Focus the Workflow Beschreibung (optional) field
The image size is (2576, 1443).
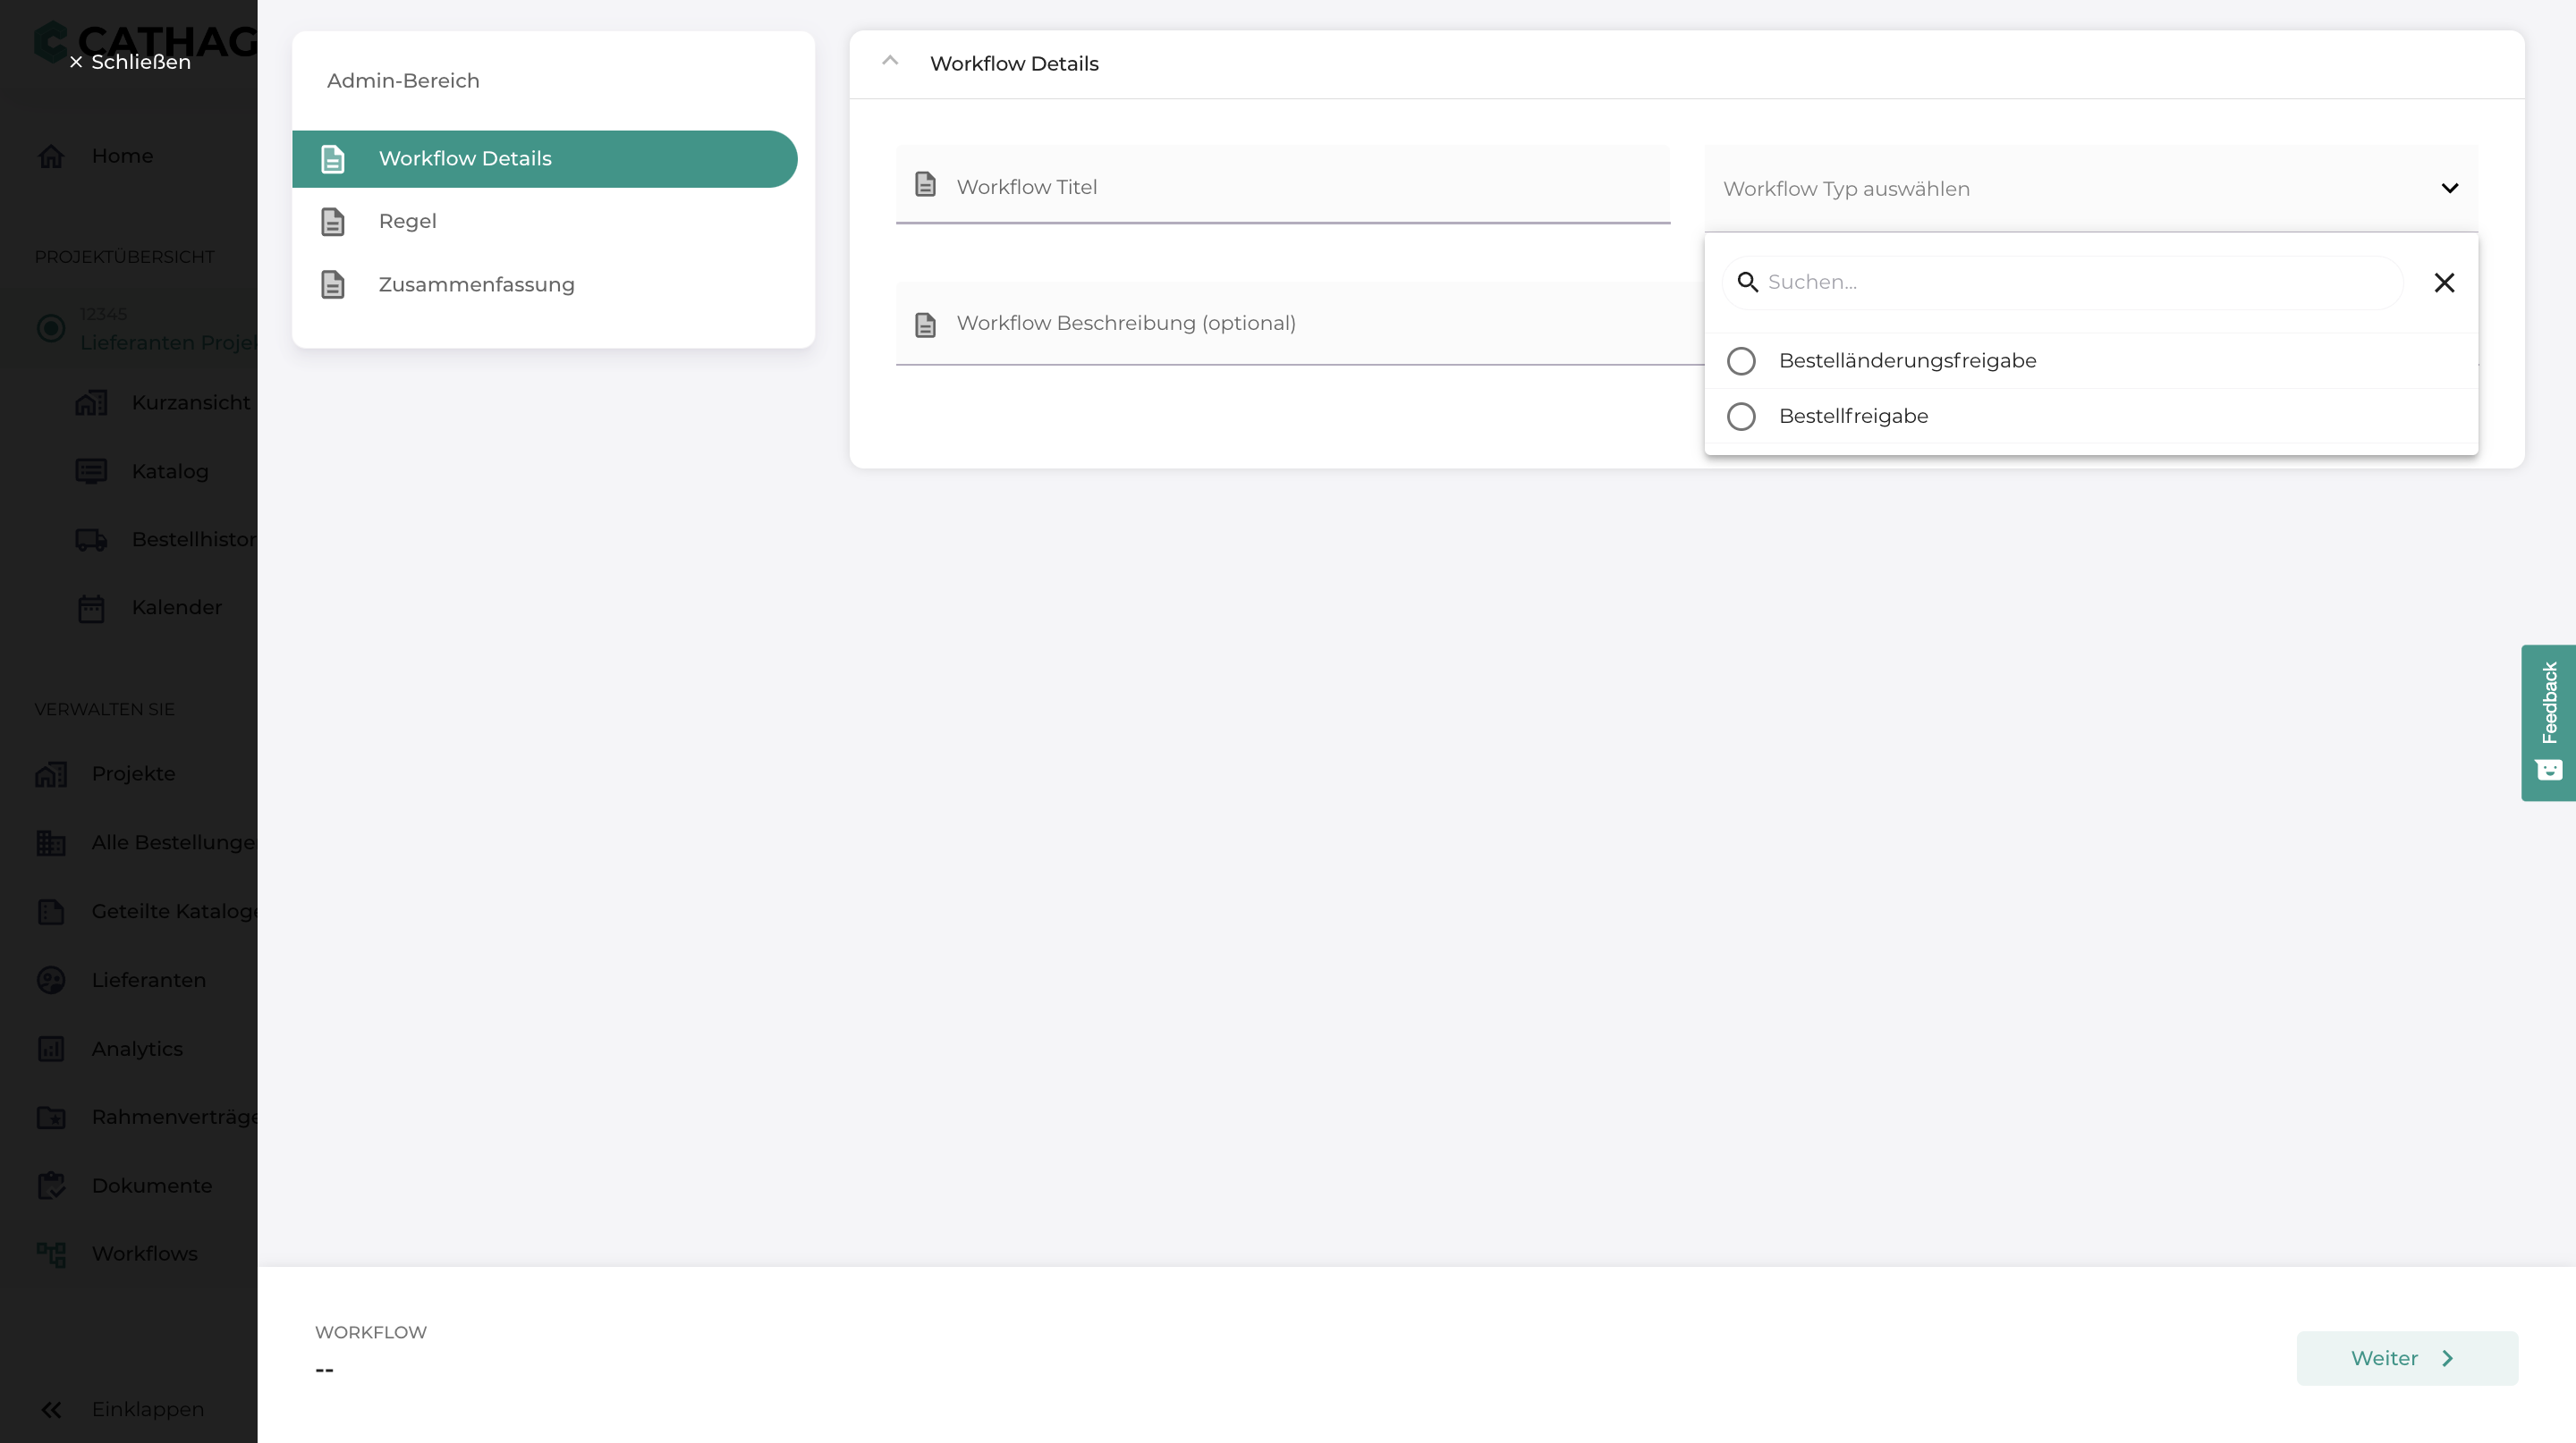[1300, 324]
